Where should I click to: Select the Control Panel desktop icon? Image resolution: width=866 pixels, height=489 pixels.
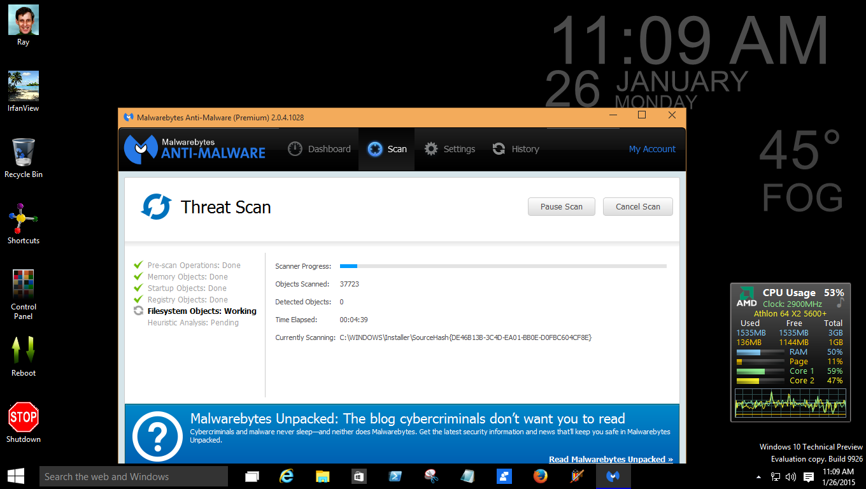tap(24, 294)
